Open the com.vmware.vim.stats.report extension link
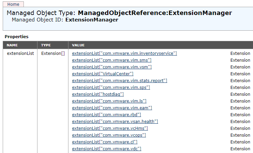The width and height of the screenshot is (253, 153). [120, 80]
